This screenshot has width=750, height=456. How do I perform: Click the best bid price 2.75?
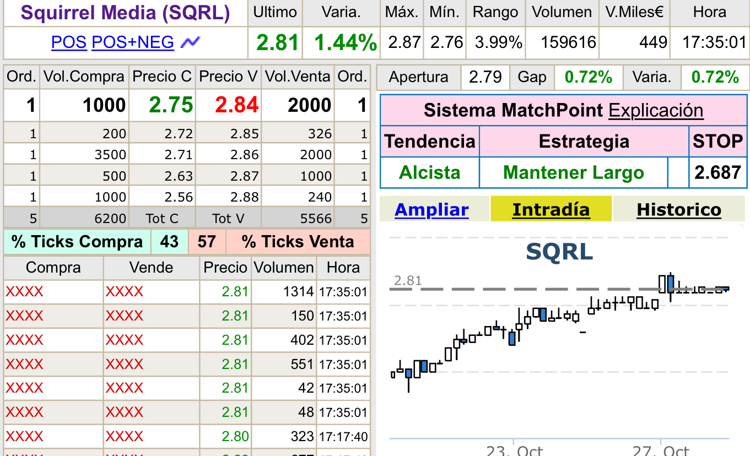(171, 105)
